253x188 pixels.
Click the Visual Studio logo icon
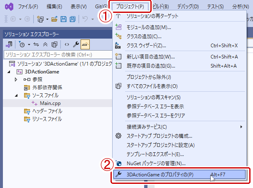[x=9, y=7]
